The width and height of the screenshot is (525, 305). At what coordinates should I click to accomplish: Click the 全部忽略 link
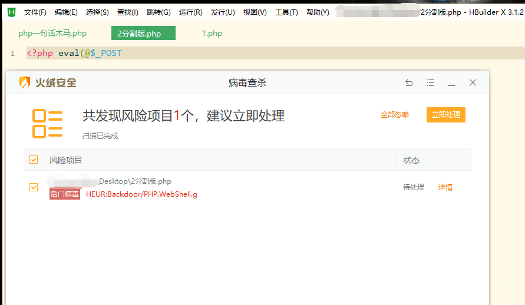click(394, 115)
